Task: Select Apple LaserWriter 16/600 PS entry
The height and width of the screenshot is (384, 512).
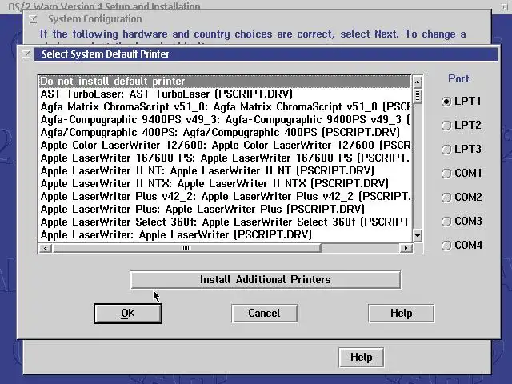Action: [225, 158]
